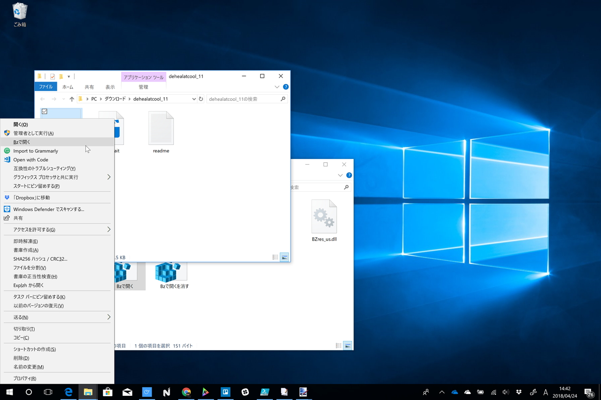Open Microsoft Store from taskbar
This screenshot has height=400, width=601.
108,392
